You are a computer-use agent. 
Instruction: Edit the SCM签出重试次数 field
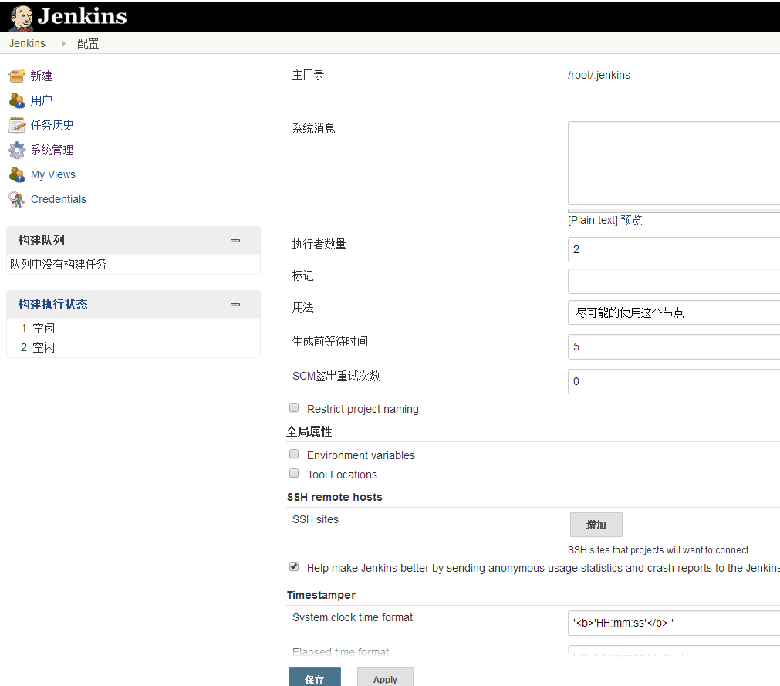(674, 381)
